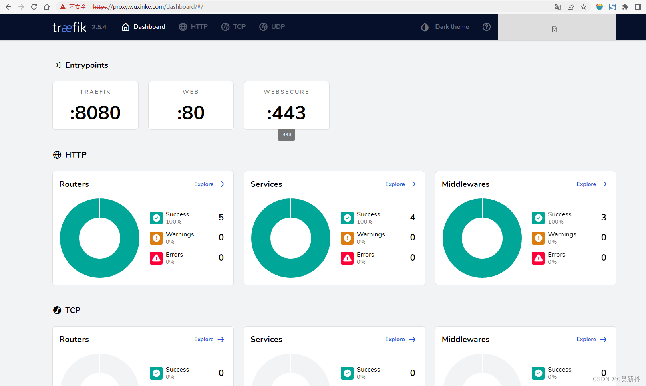Bookmark this page with star icon
The height and width of the screenshot is (386, 646).
click(x=584, y=7)
